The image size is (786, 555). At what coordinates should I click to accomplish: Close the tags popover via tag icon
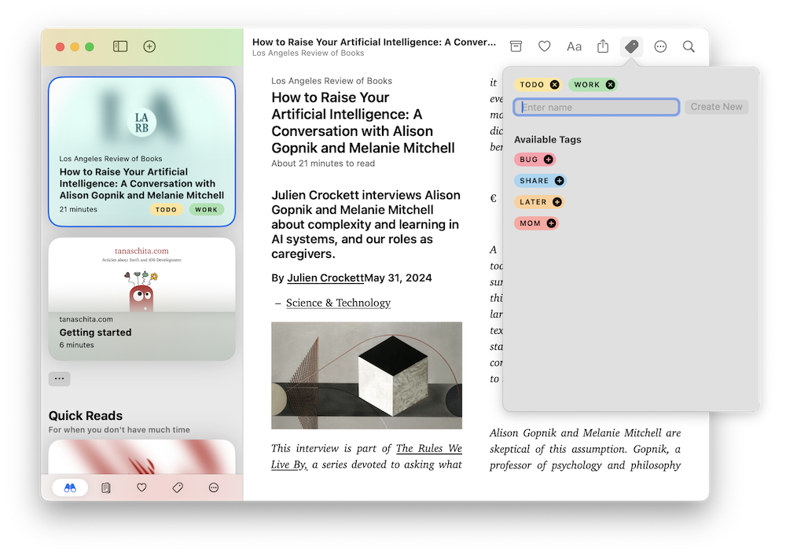632,46
